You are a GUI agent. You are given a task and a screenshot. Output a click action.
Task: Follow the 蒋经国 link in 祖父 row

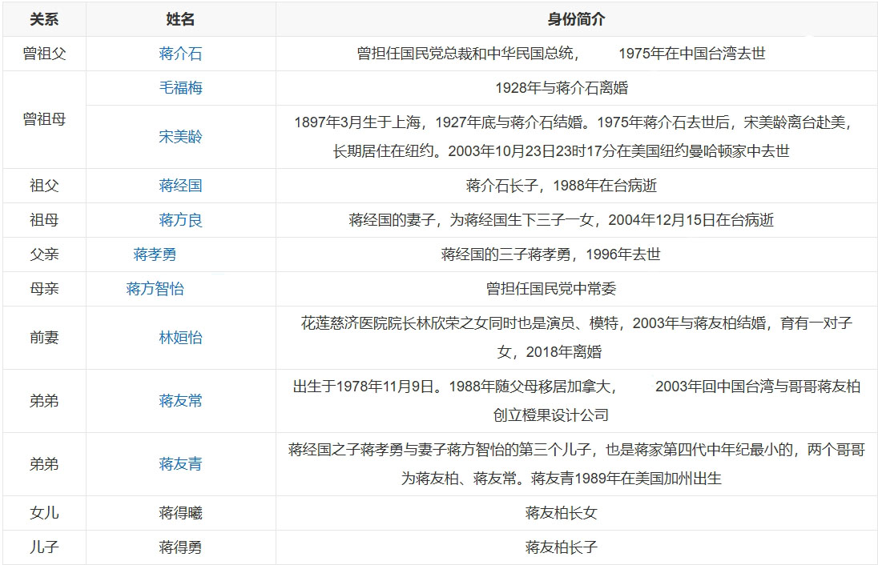(180, 186)
